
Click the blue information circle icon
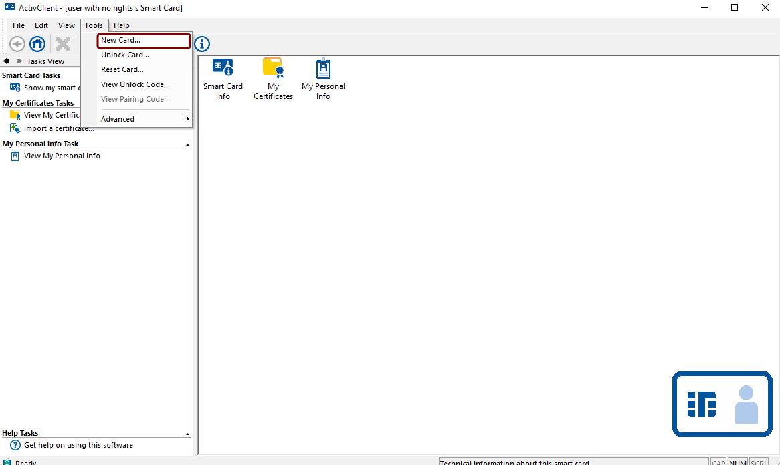(201, 43)
